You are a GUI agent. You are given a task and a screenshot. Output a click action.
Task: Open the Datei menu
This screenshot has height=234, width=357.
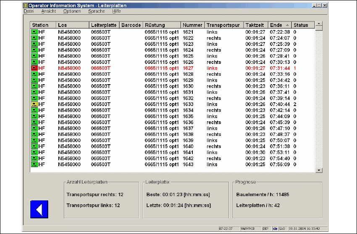click(x=29, y=11)
